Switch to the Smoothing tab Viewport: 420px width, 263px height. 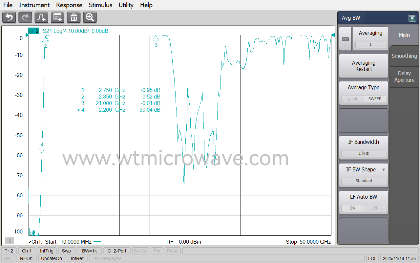pyautogui.click(x=404, y=56)
